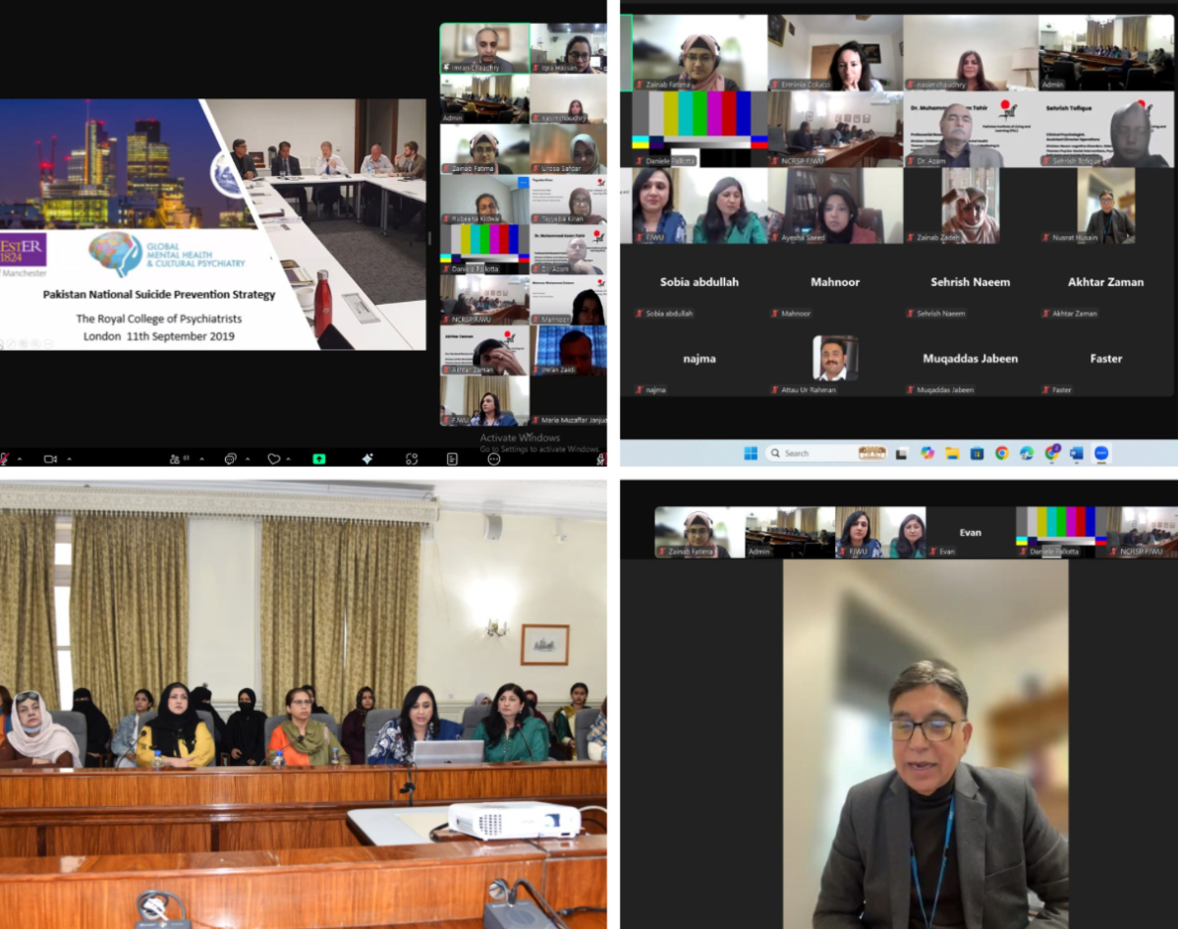Image resolution: width=1178 pixels, height=929 pixels.
Task: Click the taskbar Search box
Action: tap(825, 453)
